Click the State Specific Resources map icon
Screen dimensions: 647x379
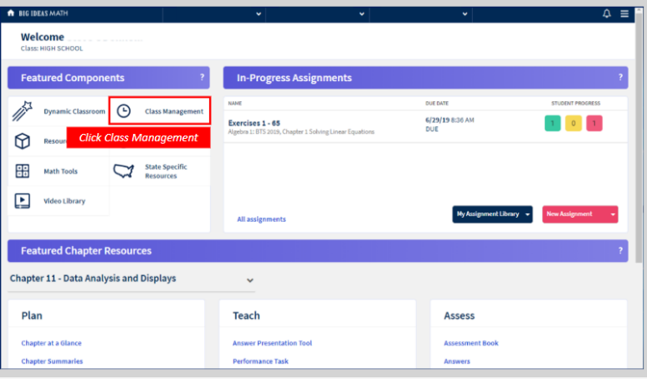[124, 172]
